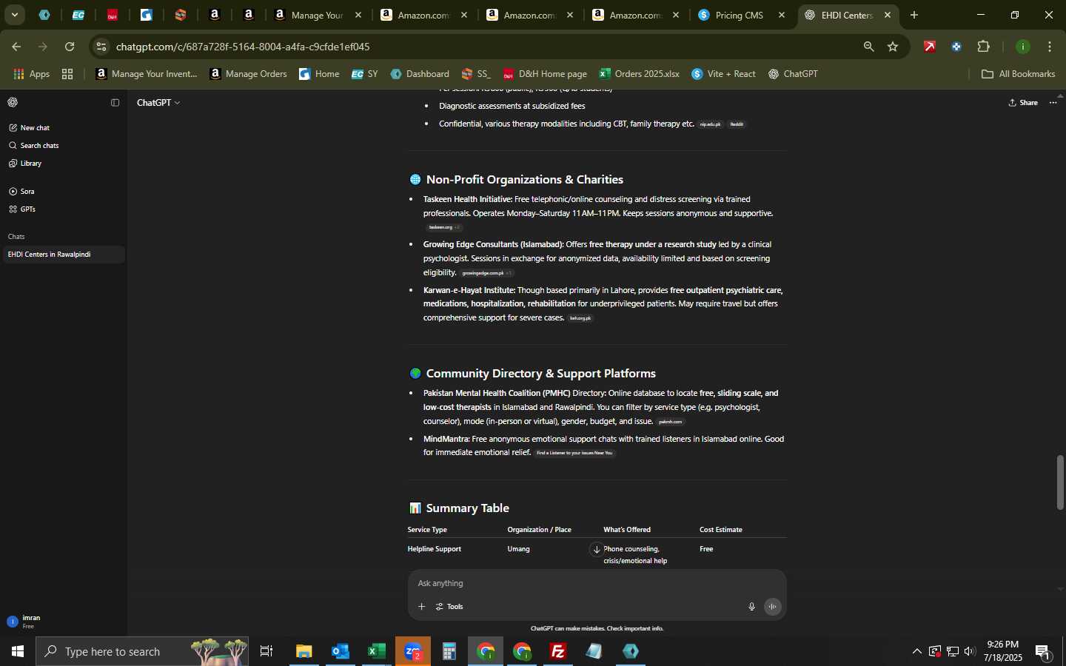Select the EHDI Centers in Rawalpindi chat

pyautogui.click(x=64, y=255)
